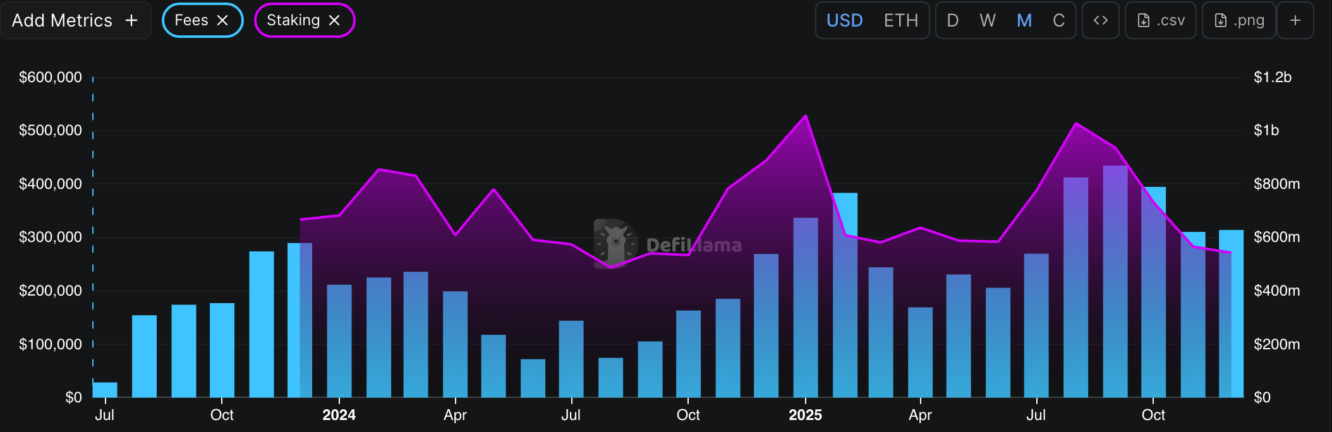1332x432 pixels.
Task: Click the $800m right axis label
Action: point(1277,184)
